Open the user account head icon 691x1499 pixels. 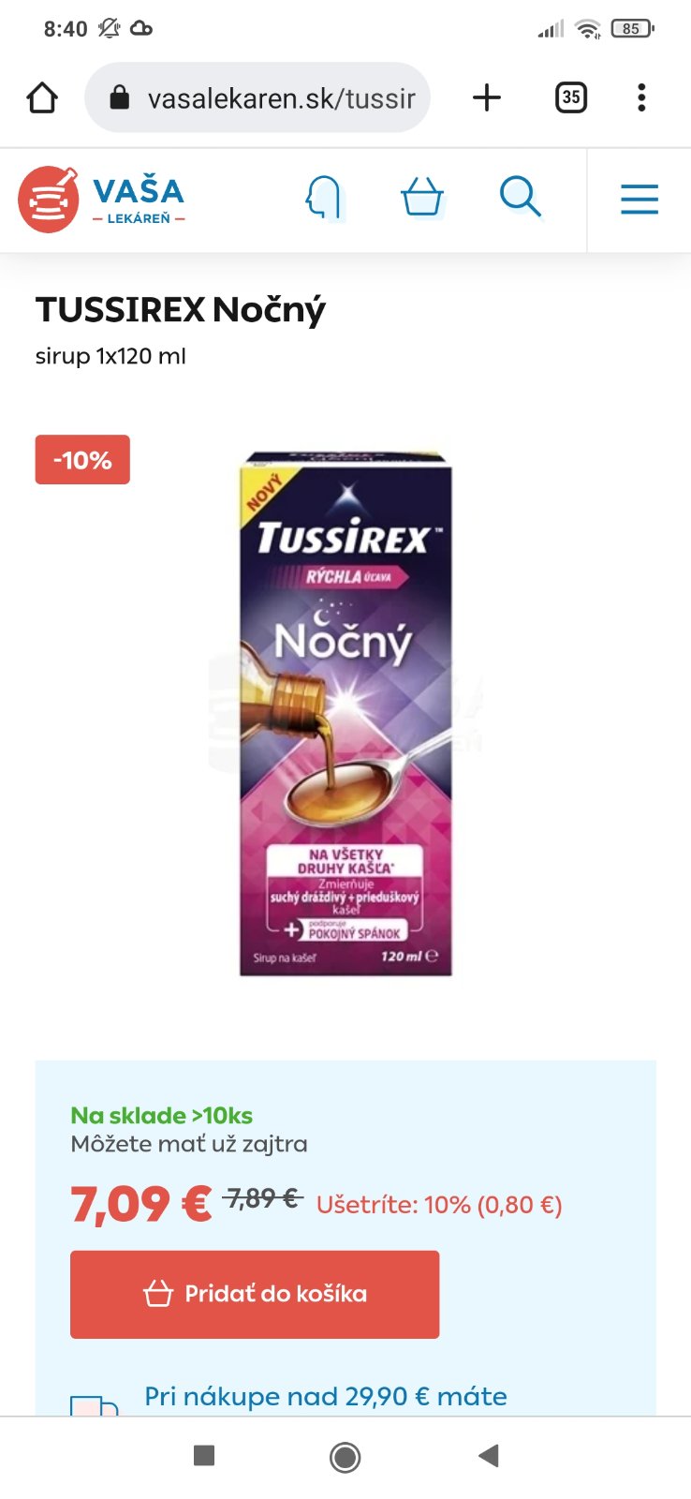(324, 199)
